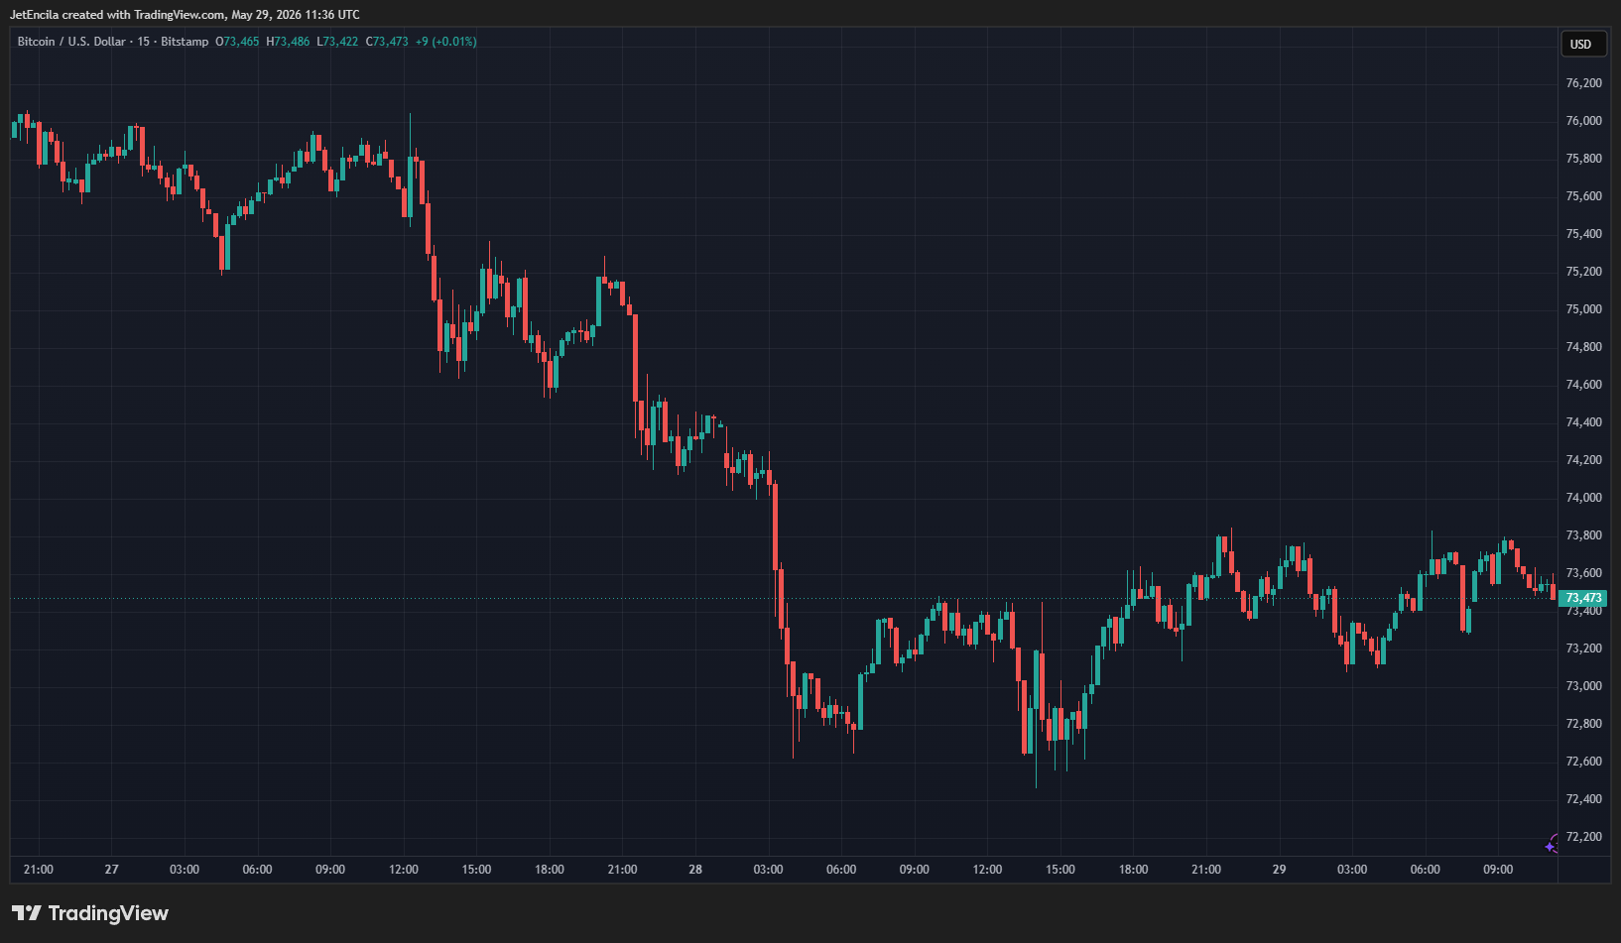1621x943 pixels.
Task: Click the 74,000 price axis label
Action: coord(1583,498)
